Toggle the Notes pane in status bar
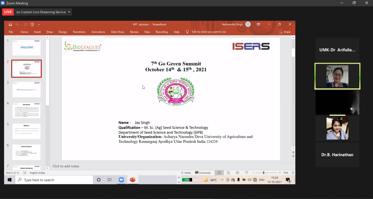 tap(186, 173)
